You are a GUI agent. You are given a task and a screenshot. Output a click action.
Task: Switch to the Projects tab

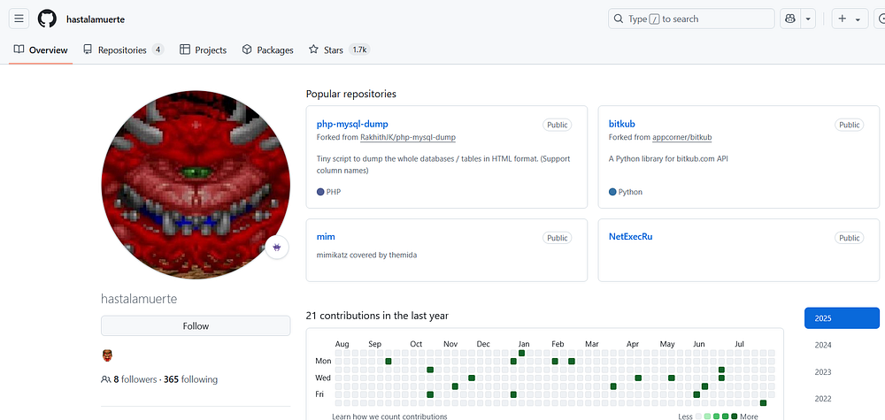click(204, 50)
